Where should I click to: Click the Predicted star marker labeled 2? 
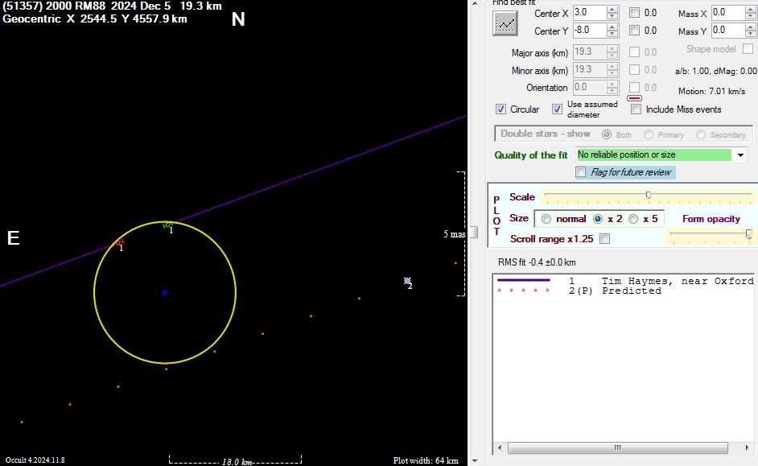click(407, 281)
